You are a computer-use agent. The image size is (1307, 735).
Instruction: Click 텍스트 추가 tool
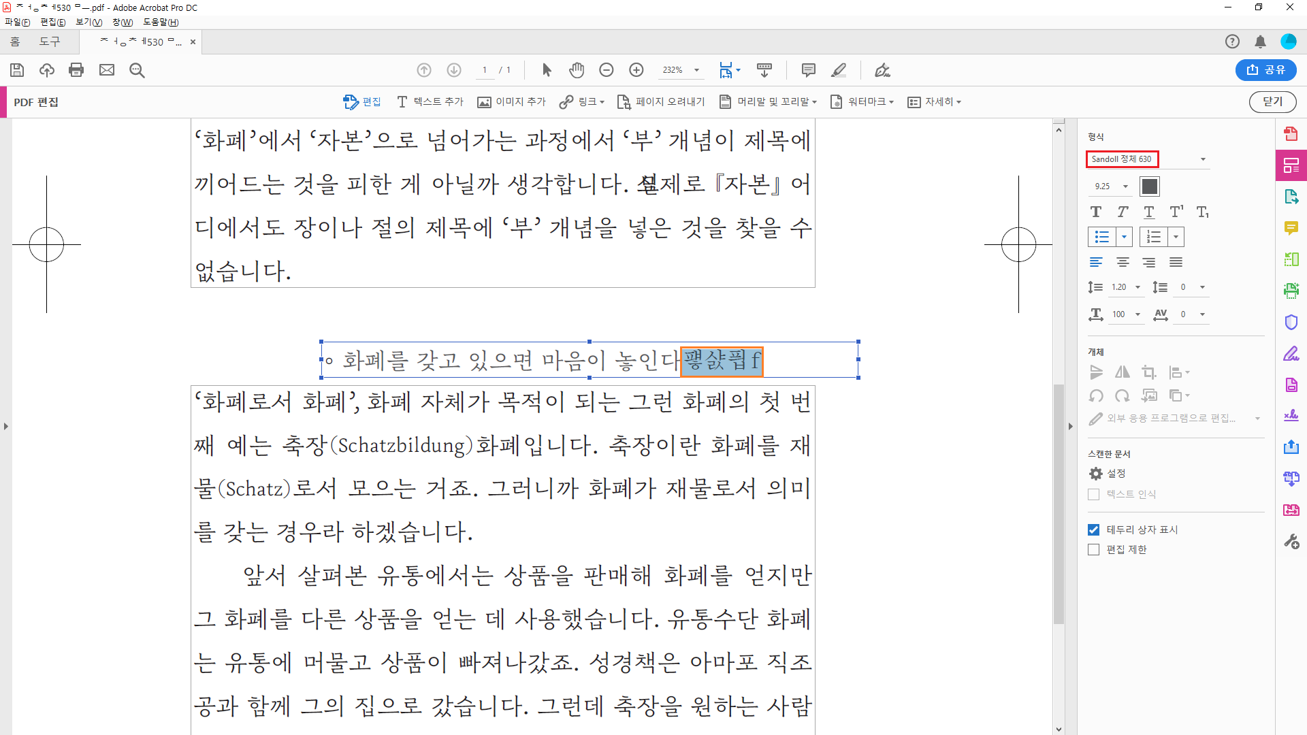click(430, 102)
